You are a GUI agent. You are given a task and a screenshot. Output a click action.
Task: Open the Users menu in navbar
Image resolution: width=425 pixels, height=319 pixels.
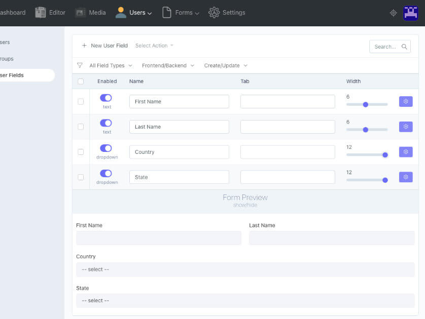point(133,13)
